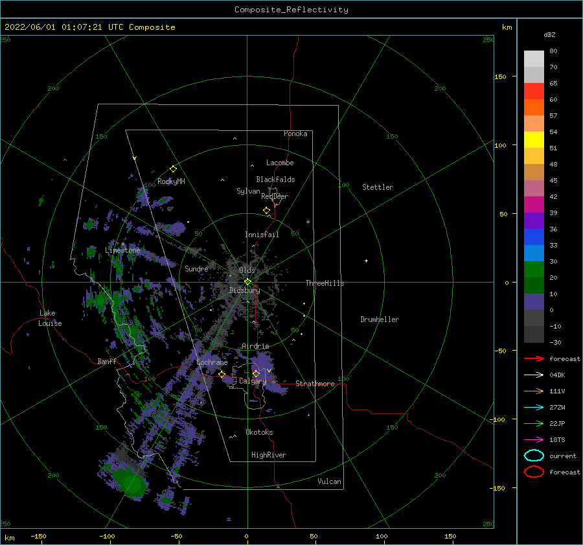Click the white plus marker east of ThreeHills
The width and height of the screenshot is (583, 545).
[x=366, y=261]
